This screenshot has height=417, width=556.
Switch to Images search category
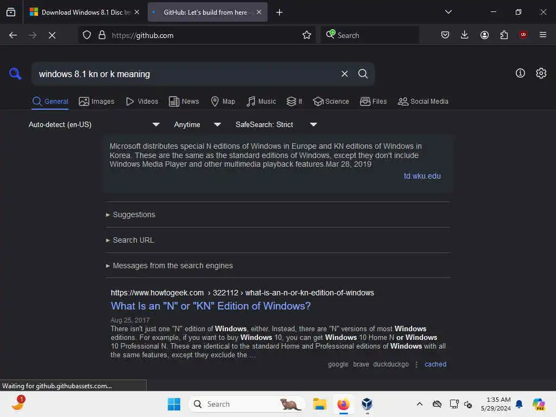[97, 102]
